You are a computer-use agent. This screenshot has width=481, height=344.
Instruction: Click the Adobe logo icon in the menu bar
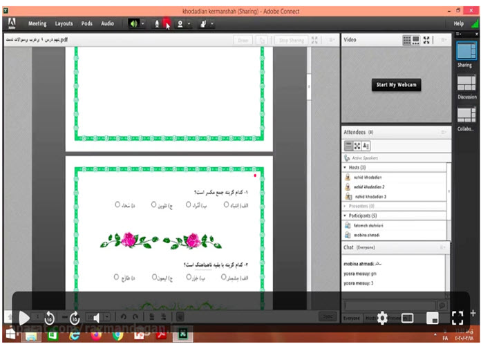coord(12,23)
